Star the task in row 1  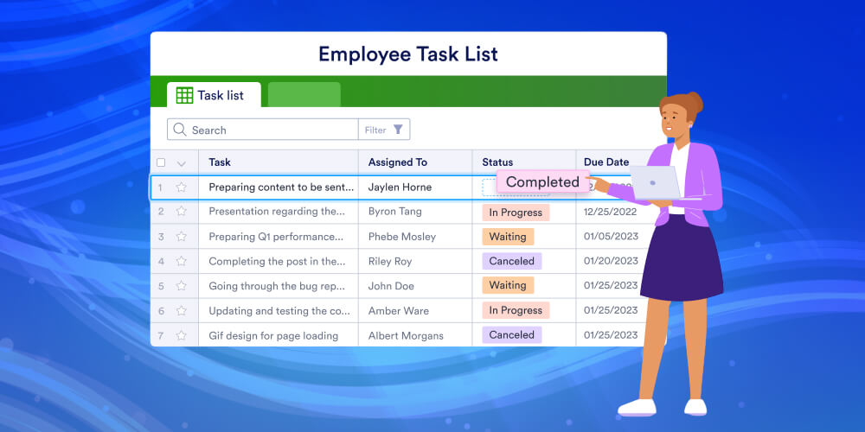click(182, 187)
